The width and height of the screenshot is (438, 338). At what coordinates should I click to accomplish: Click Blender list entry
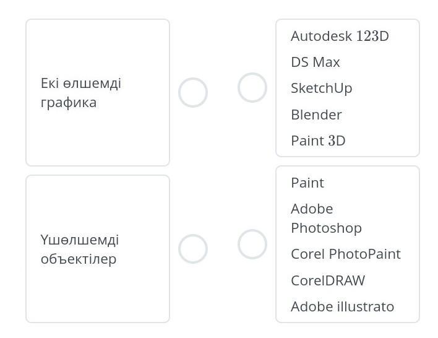coord(316,115)
